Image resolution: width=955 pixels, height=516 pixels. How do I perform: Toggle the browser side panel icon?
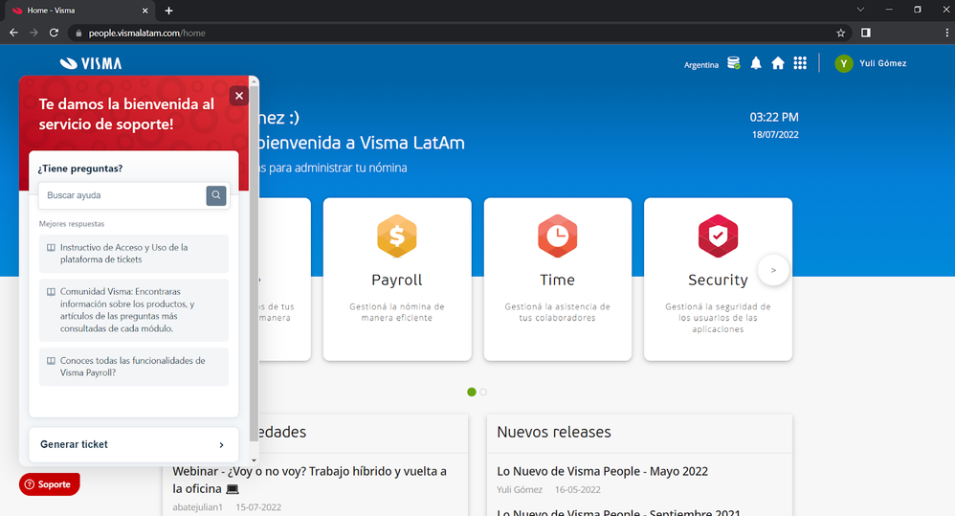(865, 33)
